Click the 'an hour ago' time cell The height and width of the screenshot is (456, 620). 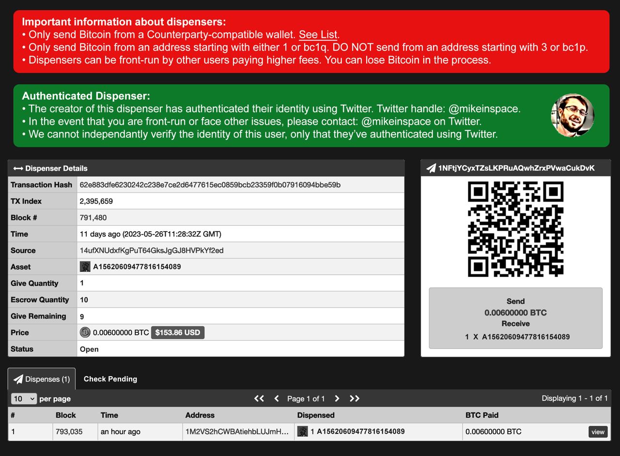tap(121, 432)
